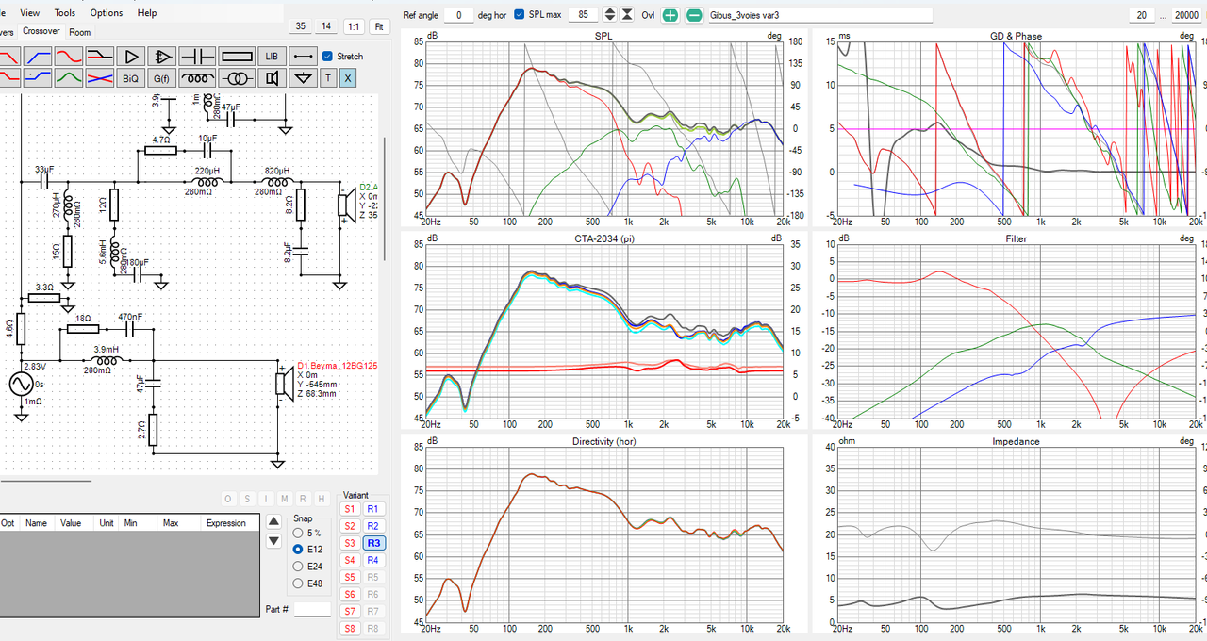Select the E48 snap option
Image resolution: width=1207 pixels, height=641 pixels.
[299, 583]
